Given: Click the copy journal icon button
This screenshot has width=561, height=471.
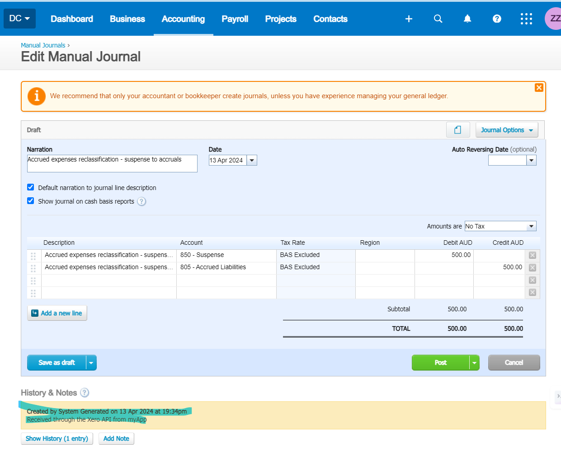Looking at the screenshot, I should pyautogui.click(x=457, y=130).
